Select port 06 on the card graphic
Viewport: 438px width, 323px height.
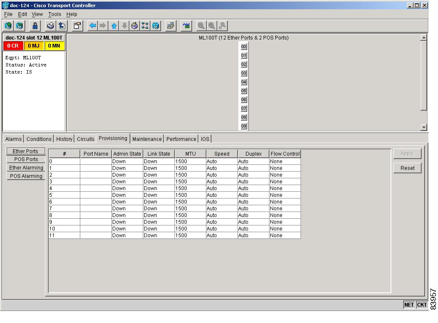tap(244, 100)
